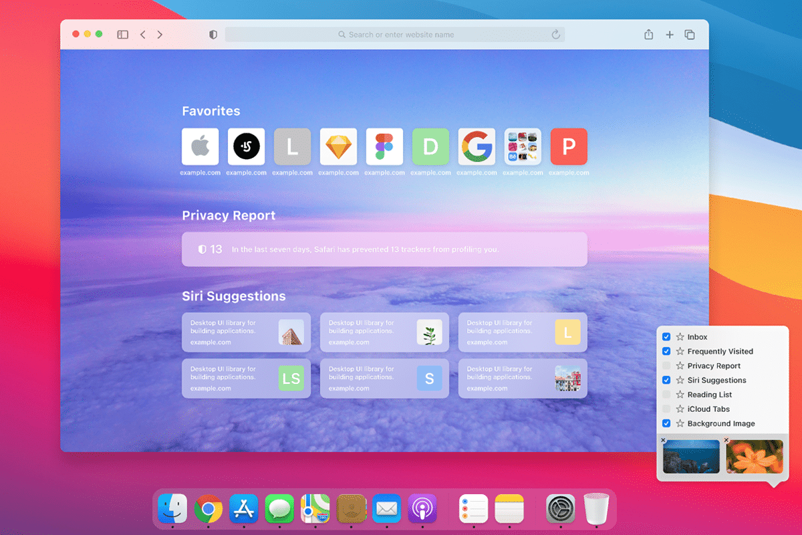
Task: Check the Privacy Report checkbox
Action: (666, 366)
